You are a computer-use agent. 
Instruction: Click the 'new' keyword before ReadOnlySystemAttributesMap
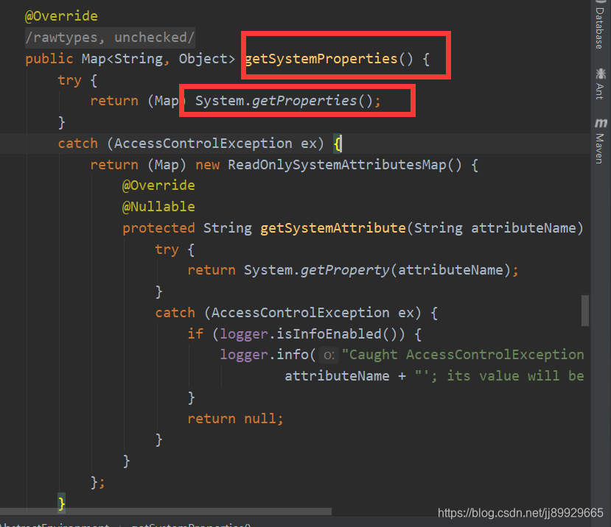pos(207,165)
